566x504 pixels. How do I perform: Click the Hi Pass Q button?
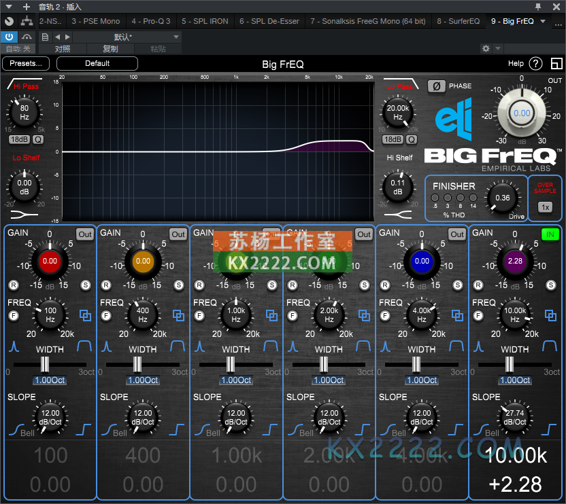38,139
